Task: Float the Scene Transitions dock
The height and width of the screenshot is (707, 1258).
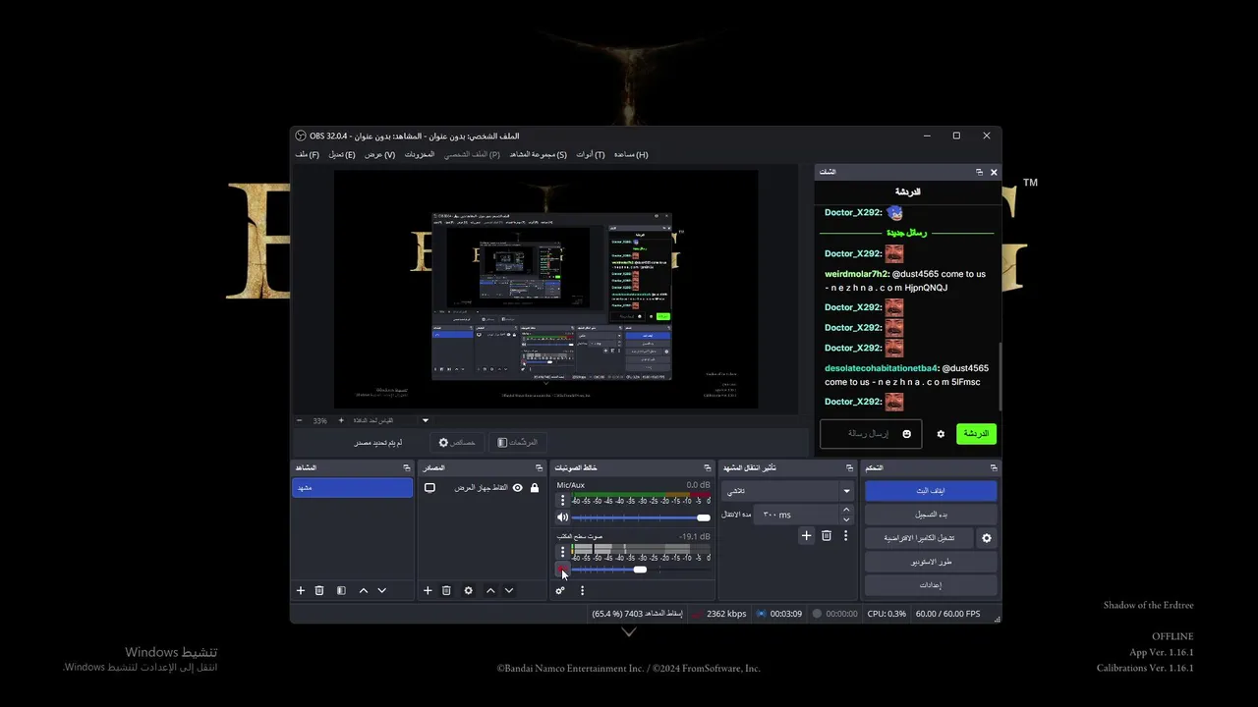Action: pyautogui.click(x=848, y=467)
